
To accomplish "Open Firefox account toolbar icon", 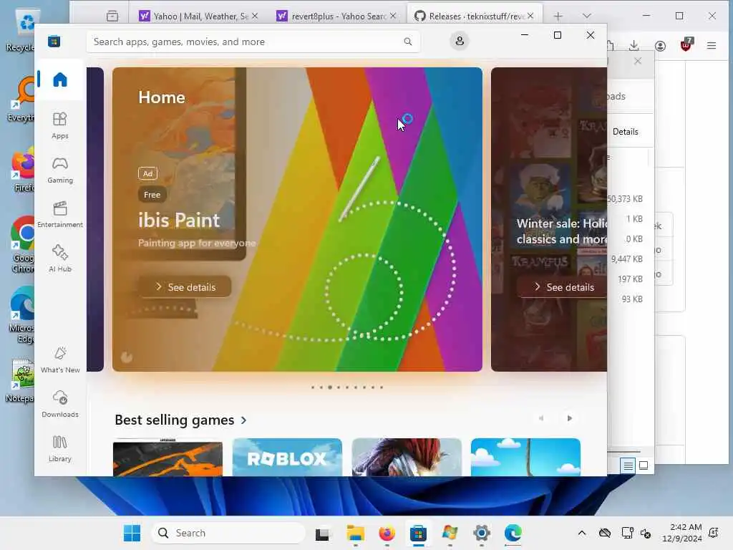I will click(660, 46).
